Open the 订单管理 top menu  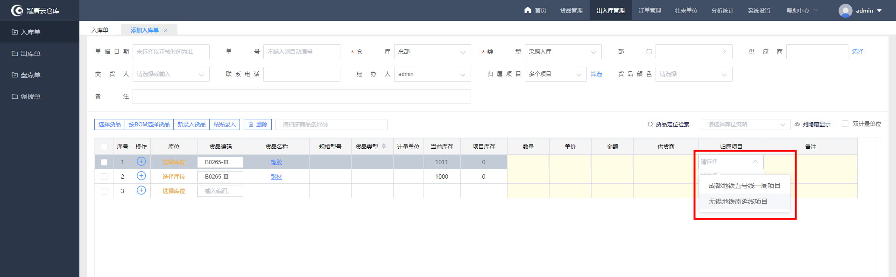click(x=649, y=11)
